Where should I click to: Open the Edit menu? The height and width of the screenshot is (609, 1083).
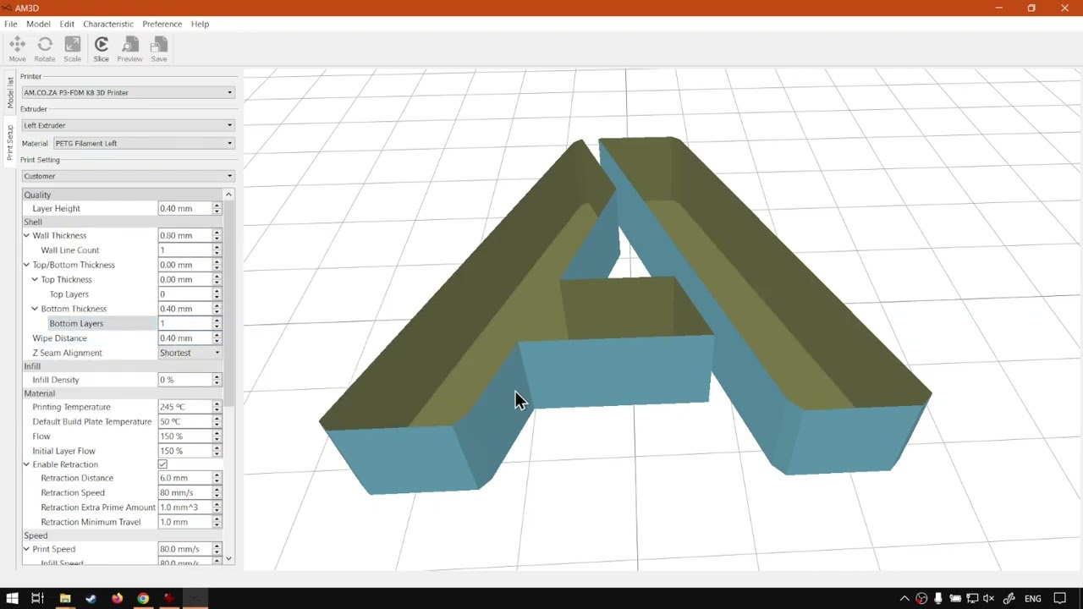click(x=67, y=24)
